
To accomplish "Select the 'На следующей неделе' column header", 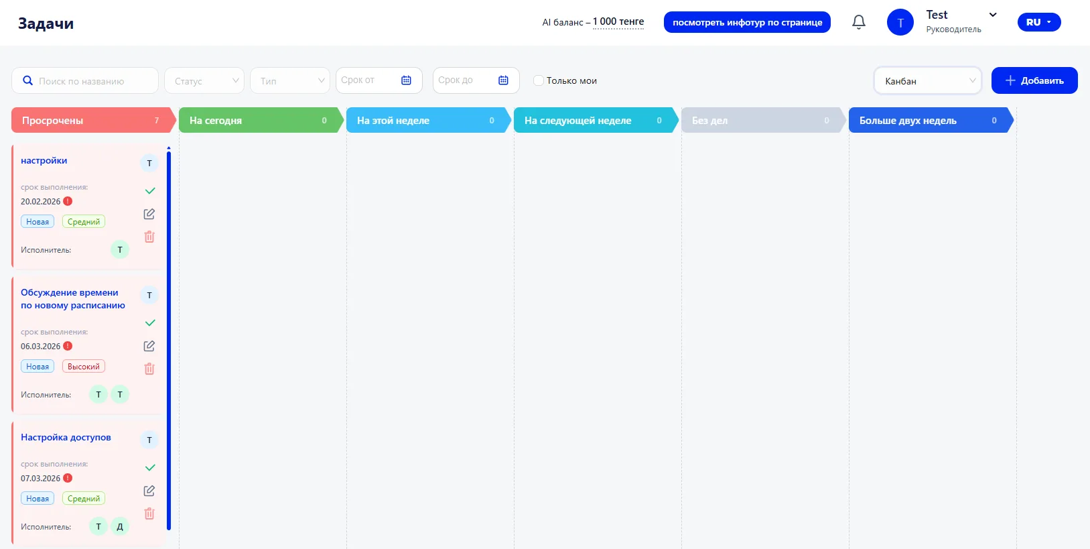I will pyautogui.click(x=596, y=120).
